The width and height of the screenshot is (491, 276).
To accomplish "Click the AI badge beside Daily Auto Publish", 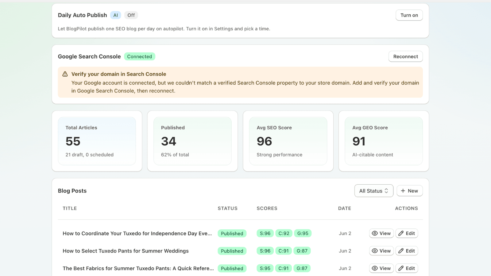I will tap(116, 15).
